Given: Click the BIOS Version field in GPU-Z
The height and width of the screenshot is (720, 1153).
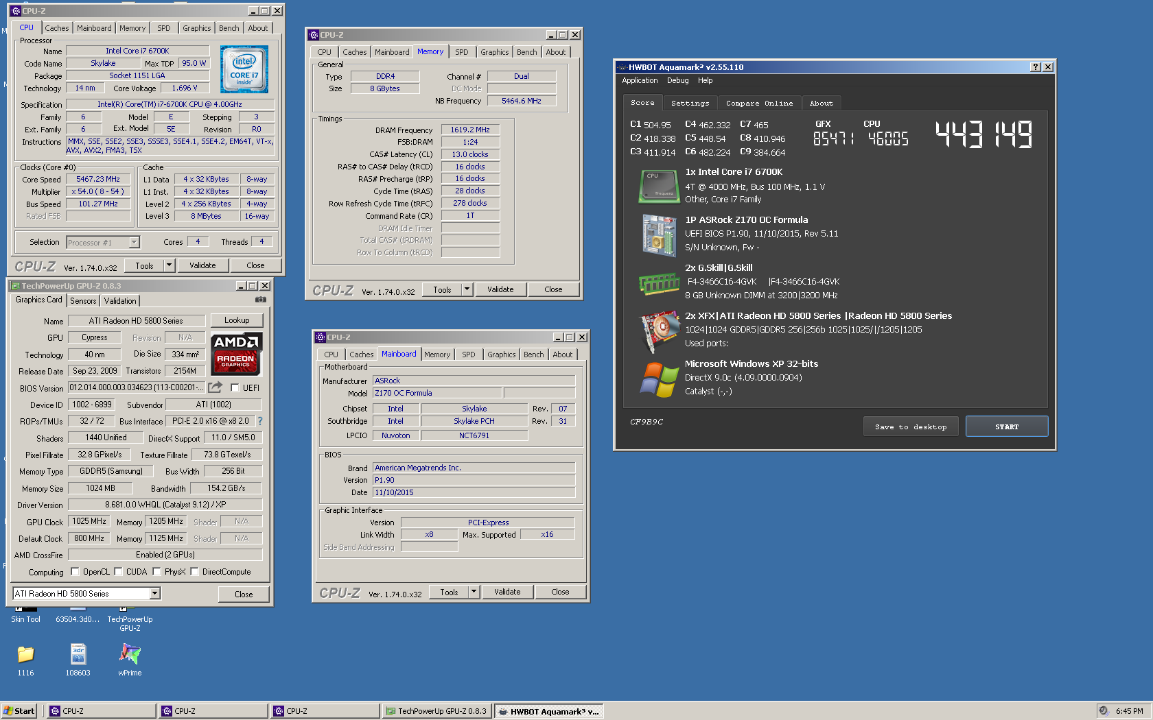Looking at the screenshot, I should click(136, 388).
